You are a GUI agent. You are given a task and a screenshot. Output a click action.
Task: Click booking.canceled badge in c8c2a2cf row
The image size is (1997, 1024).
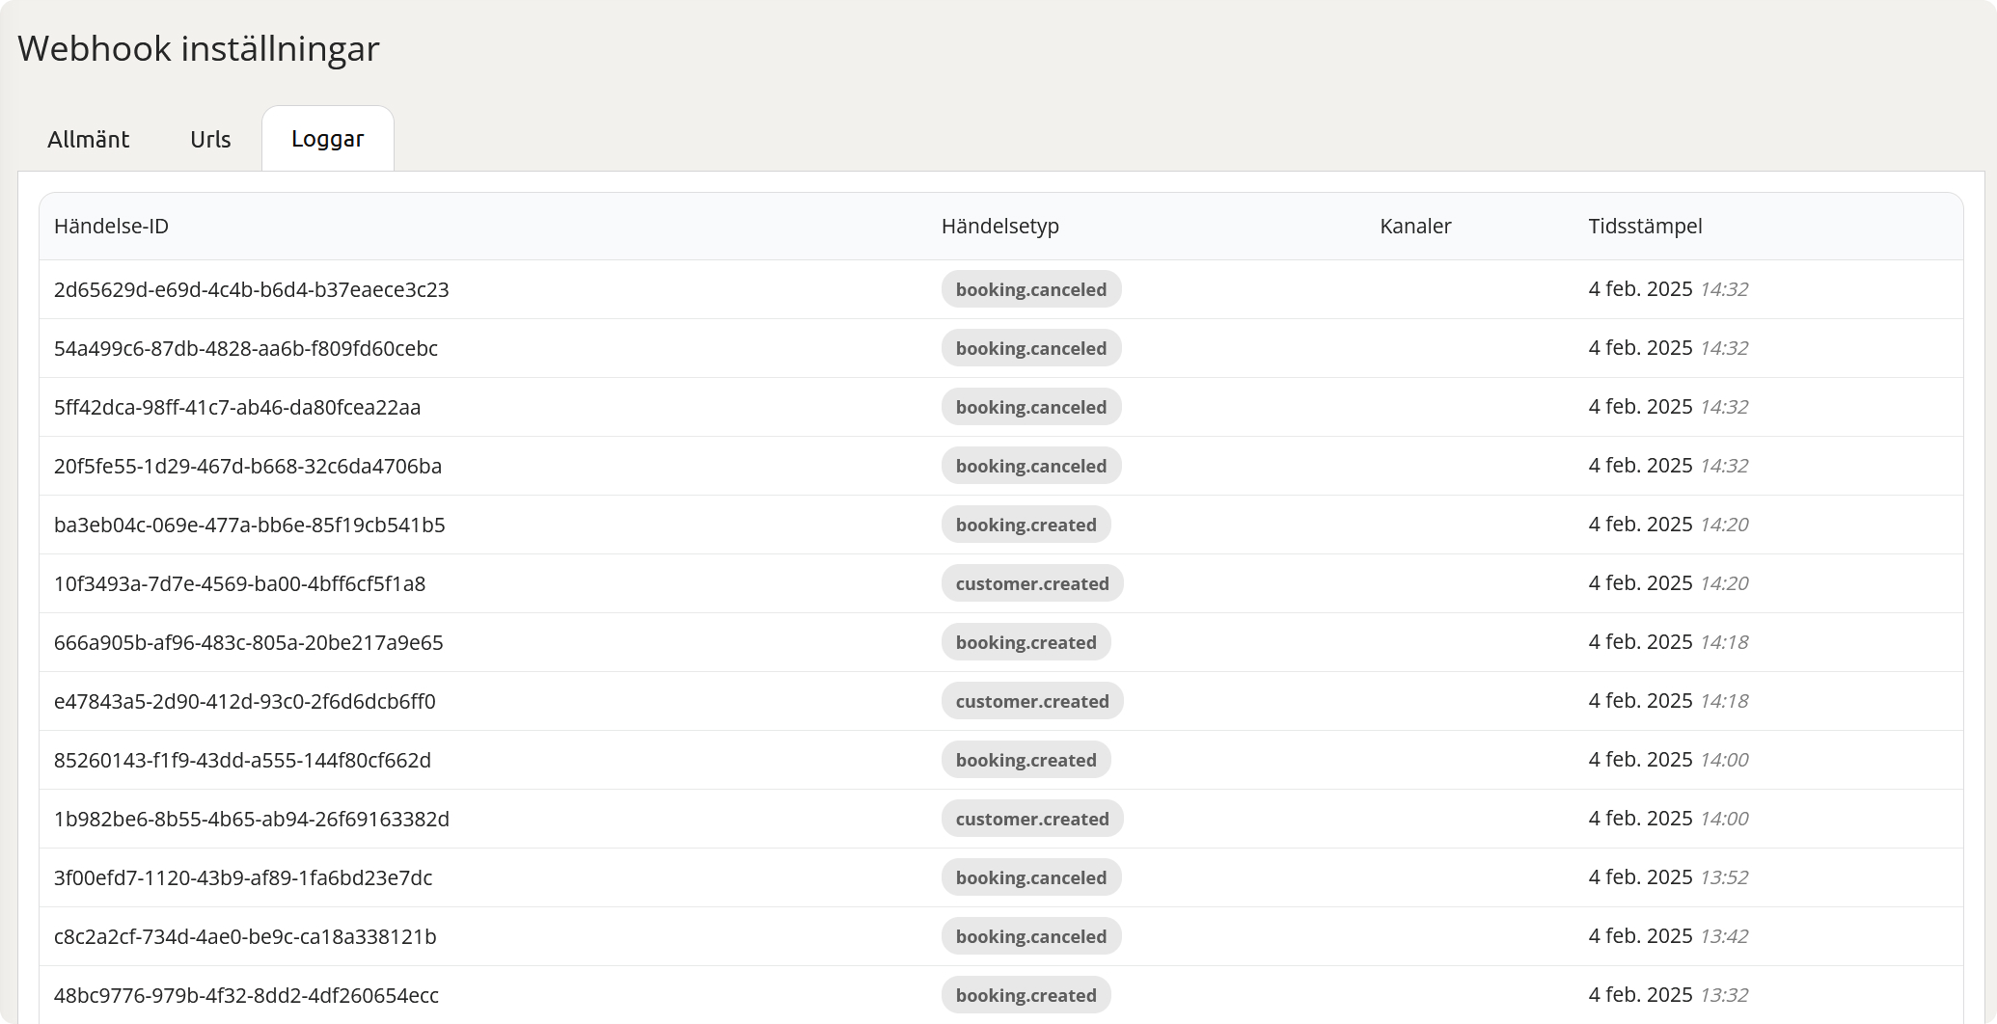coord(1031,936)
